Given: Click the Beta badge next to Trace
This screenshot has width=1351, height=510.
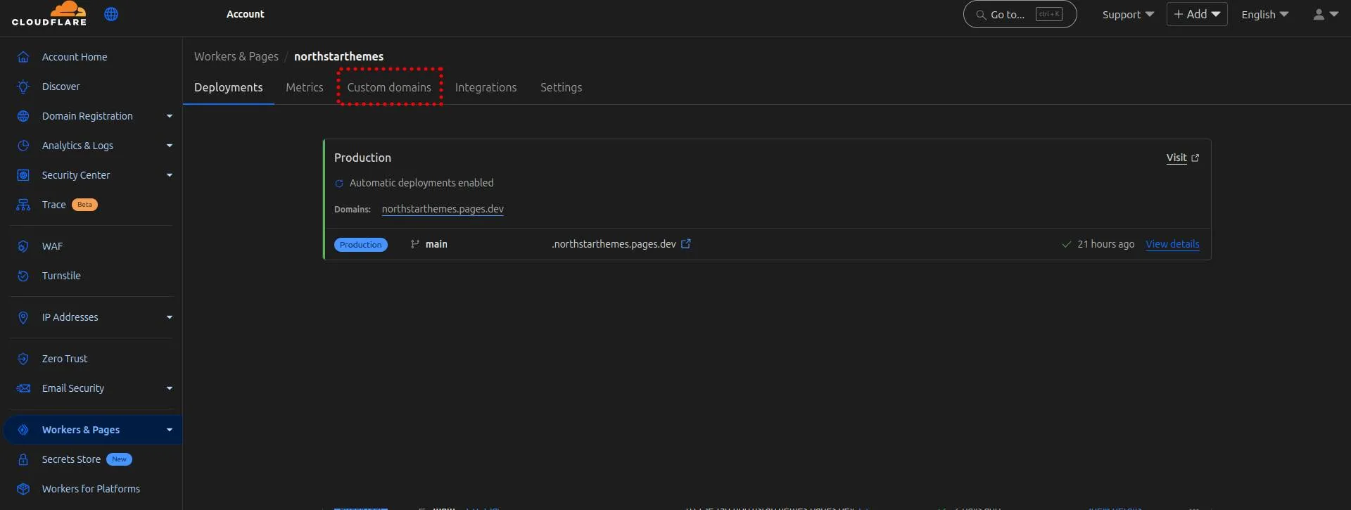Looking at the screenshot, I should click(x=84, y=205).
